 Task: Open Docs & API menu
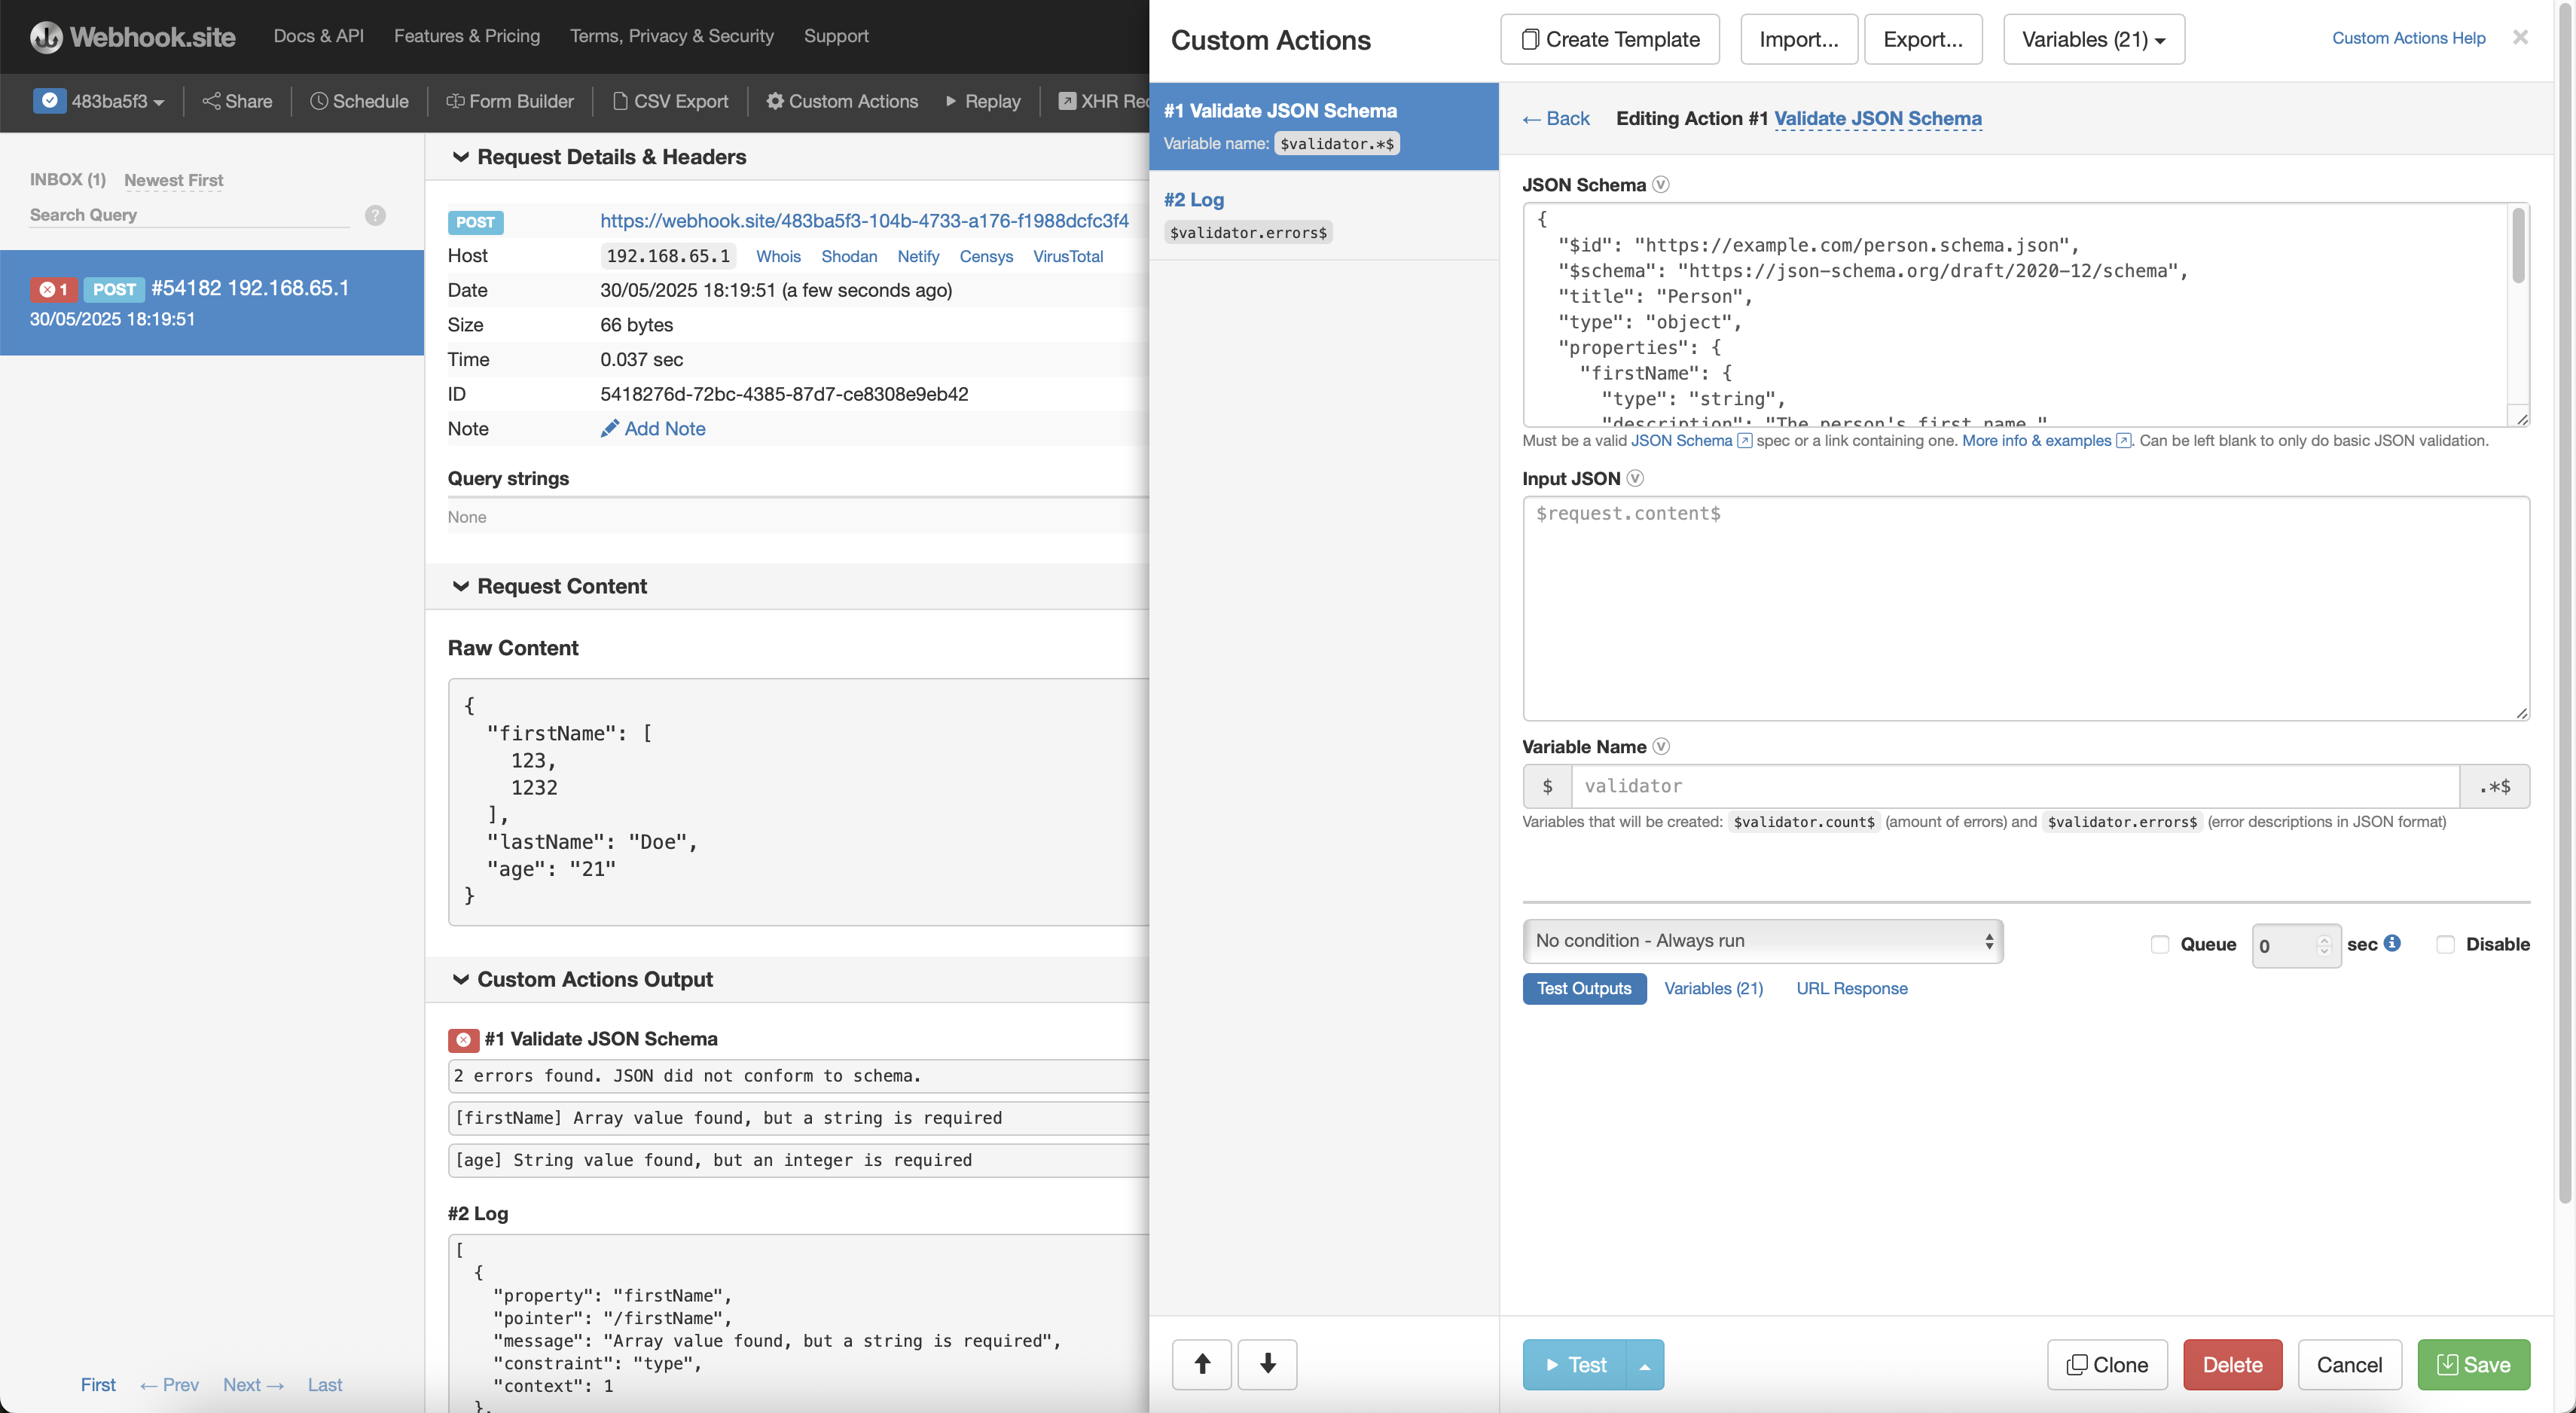[319, 36]
